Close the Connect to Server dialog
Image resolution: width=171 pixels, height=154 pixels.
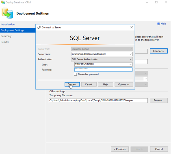point(131,27)
